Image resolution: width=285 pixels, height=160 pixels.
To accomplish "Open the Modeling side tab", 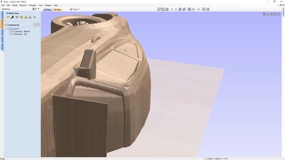I will pos(2,24).
